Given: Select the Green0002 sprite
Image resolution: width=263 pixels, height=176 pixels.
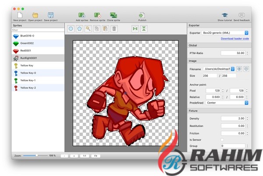Looking at the screenshot, I should pyautogui.click(x=38, y=43).
